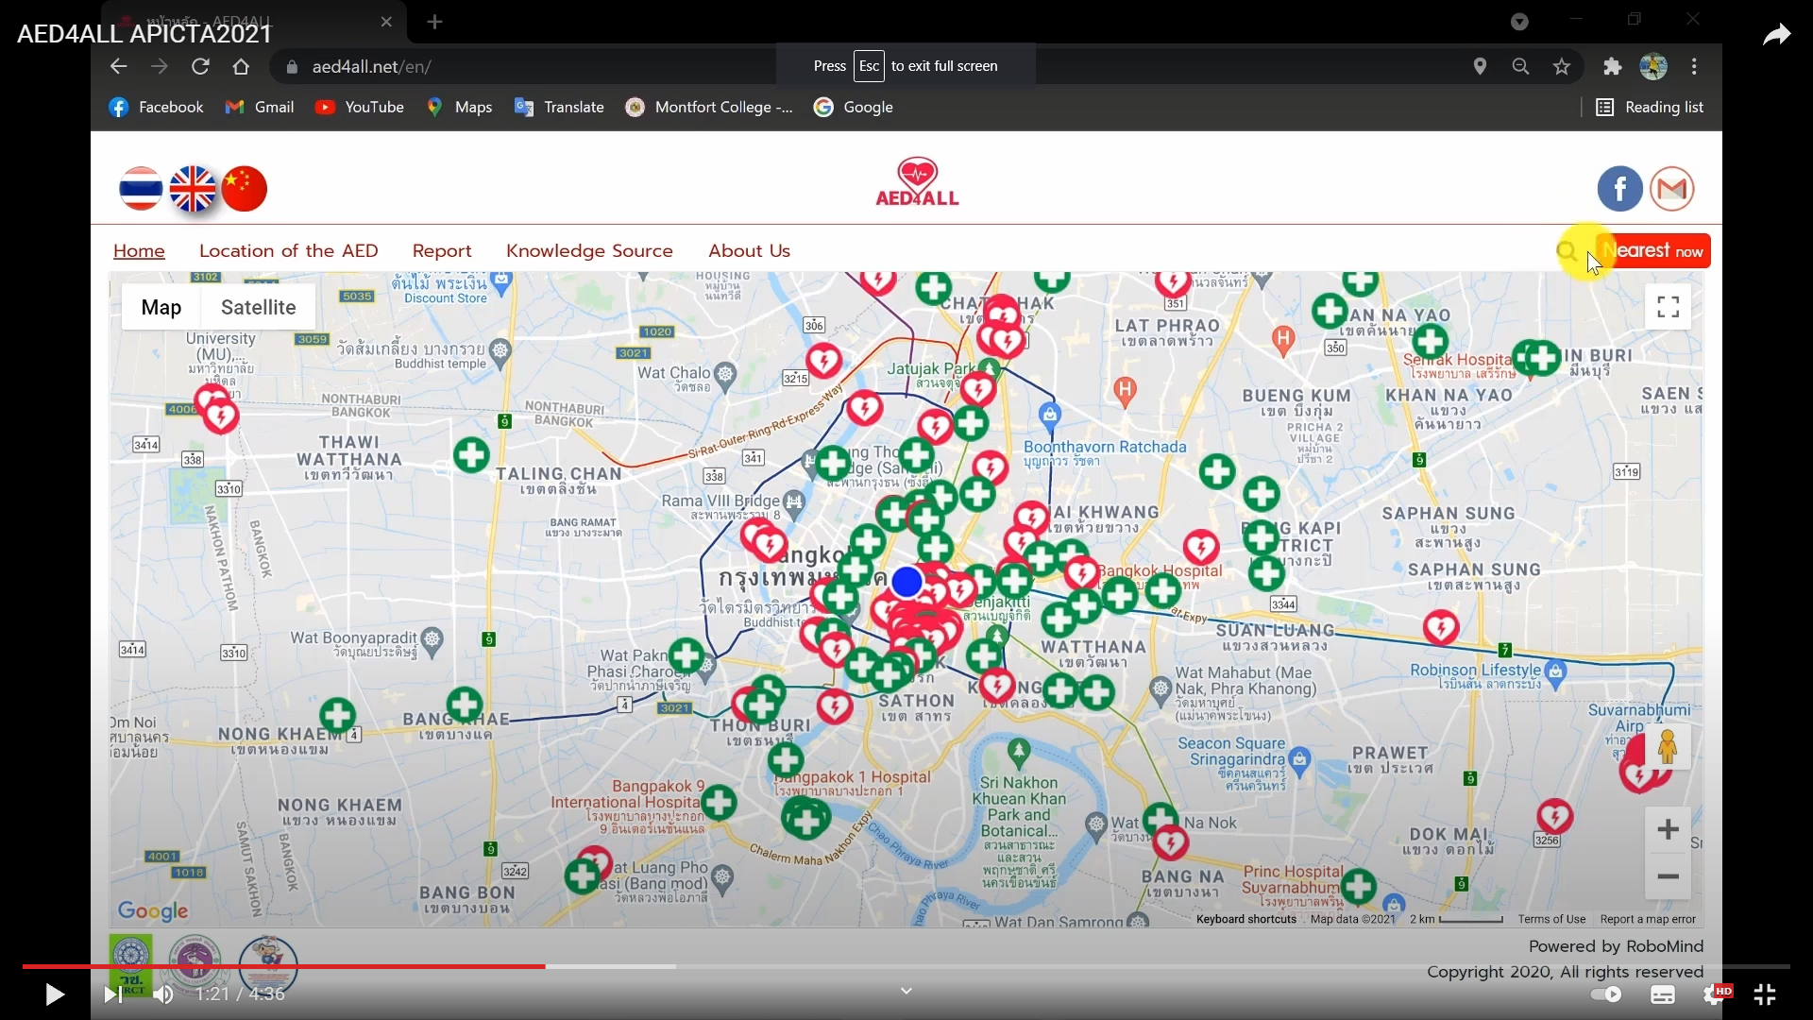Click the Bangkok Hospital map label
This screenshot has height=1020, width=1813.
(x=1161, y=570)
